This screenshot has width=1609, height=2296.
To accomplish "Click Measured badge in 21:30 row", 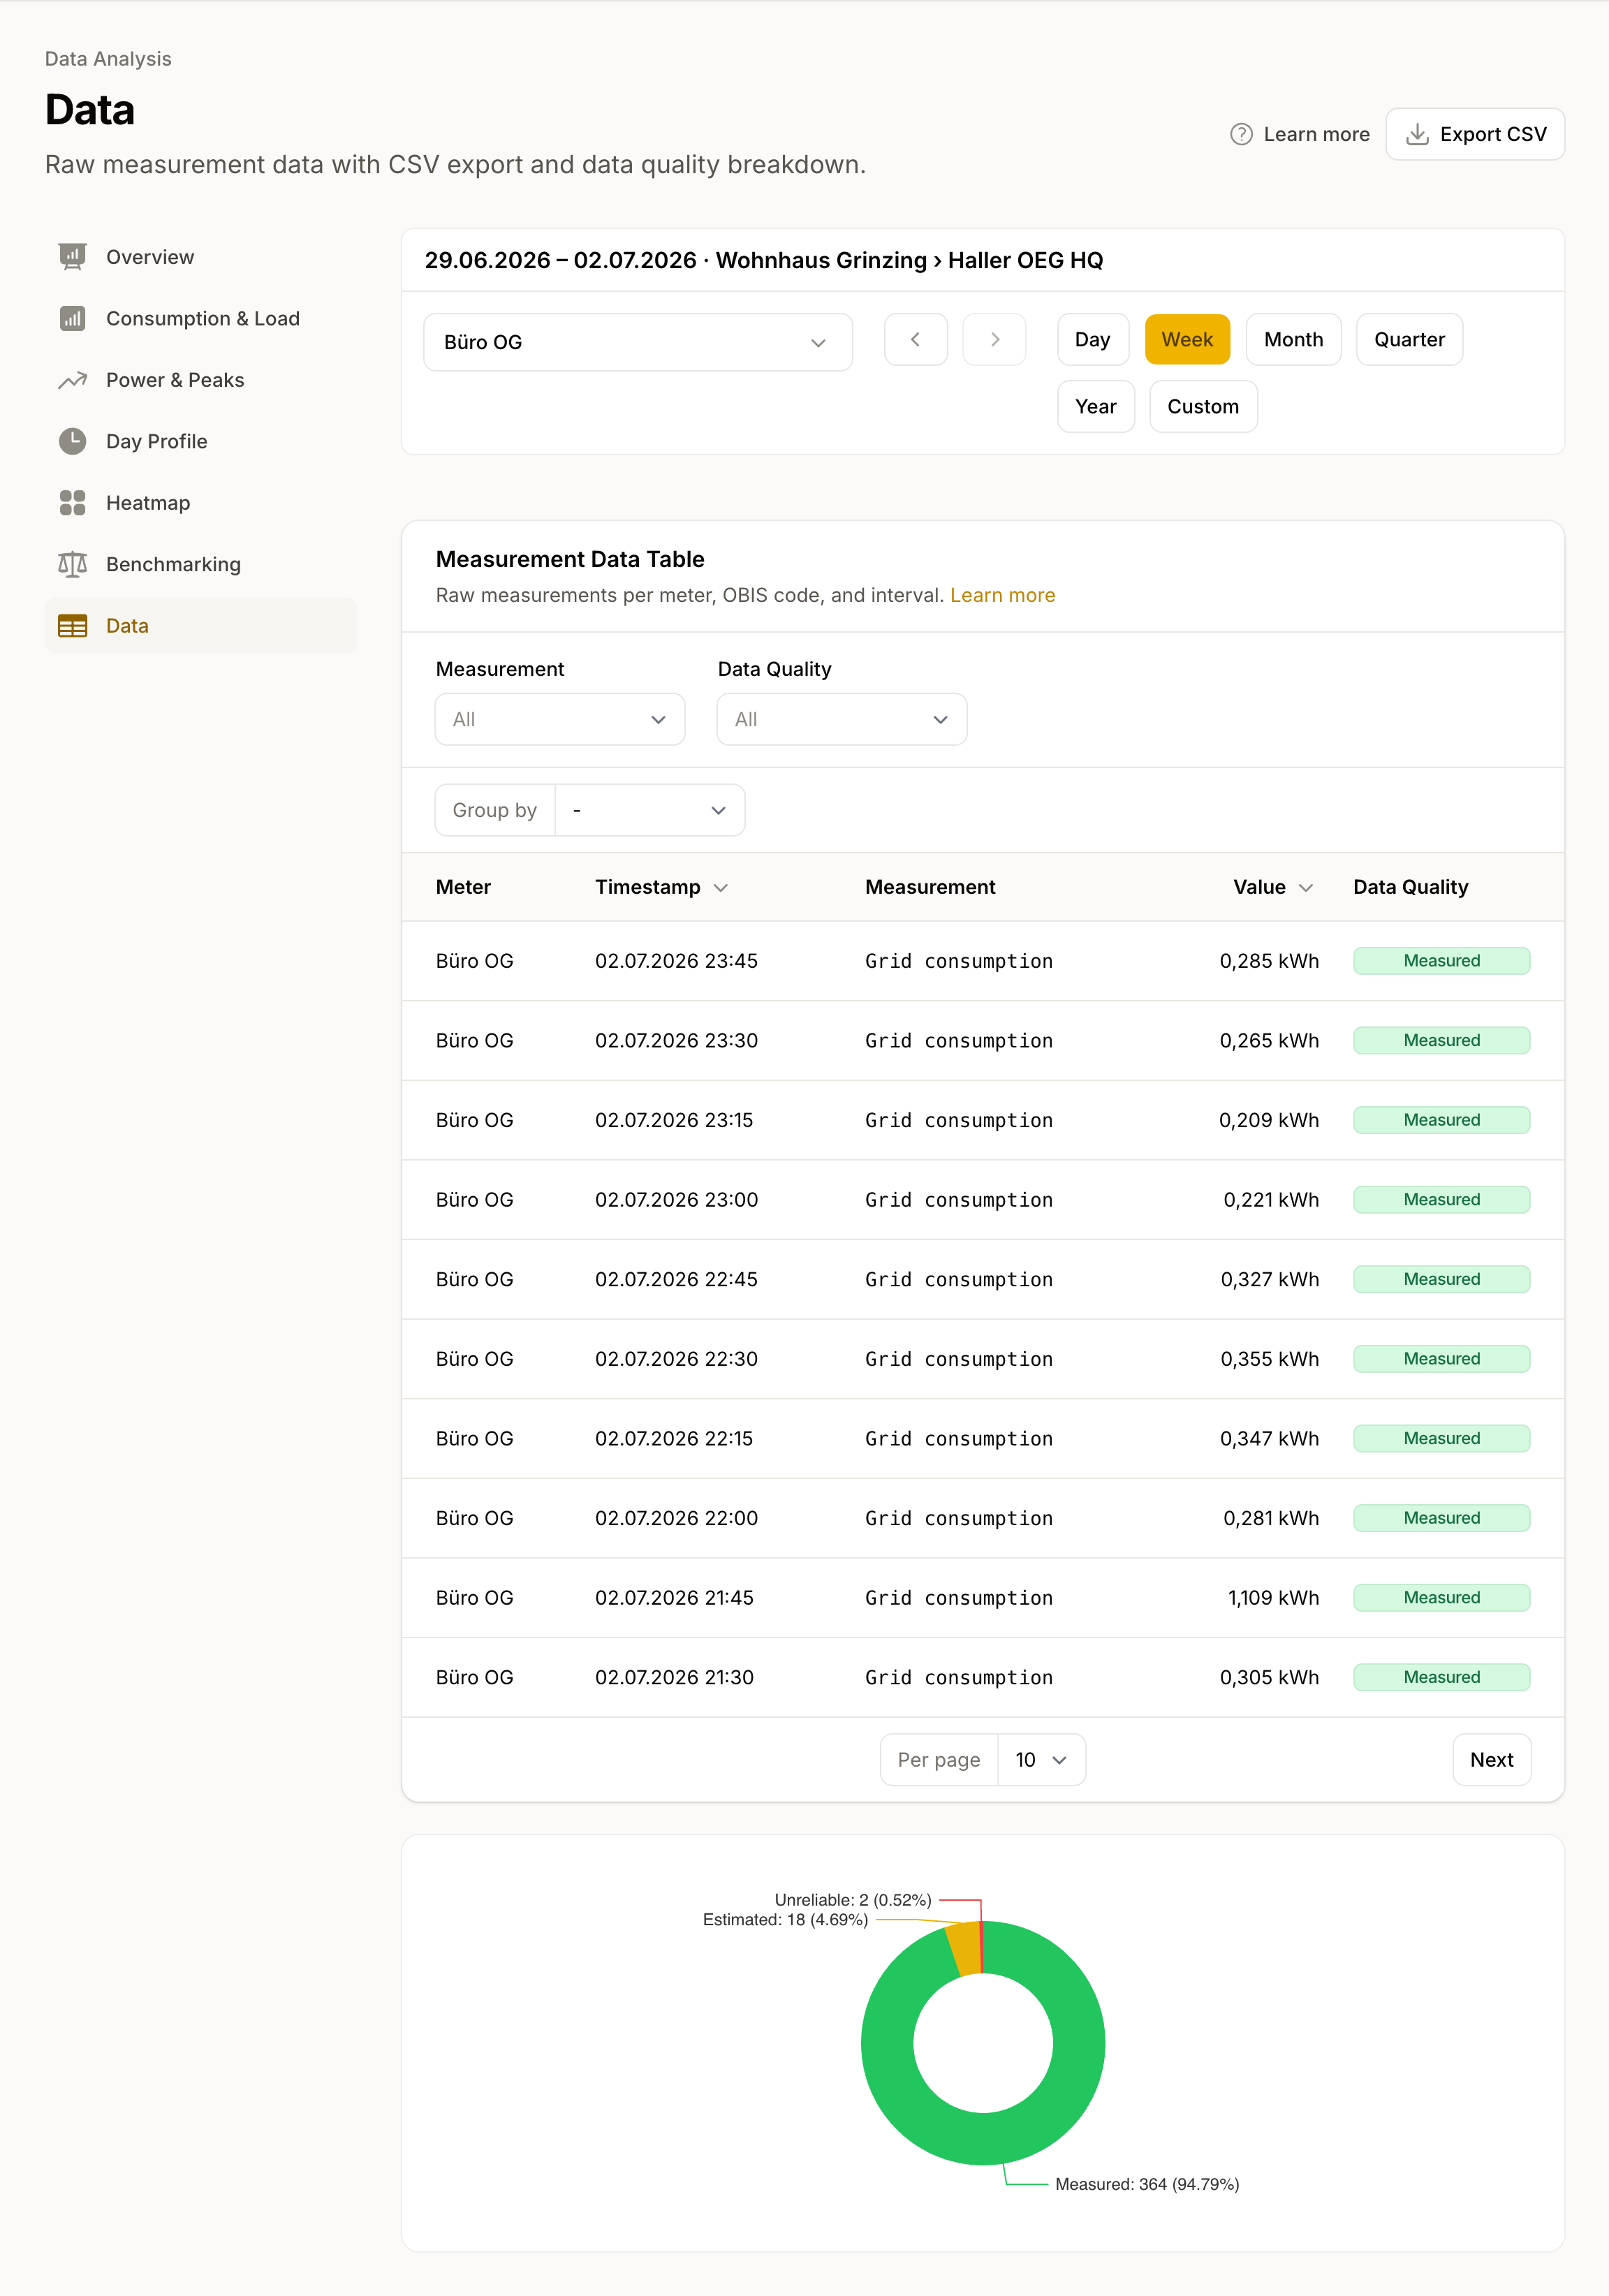I will (1441, 1677).
